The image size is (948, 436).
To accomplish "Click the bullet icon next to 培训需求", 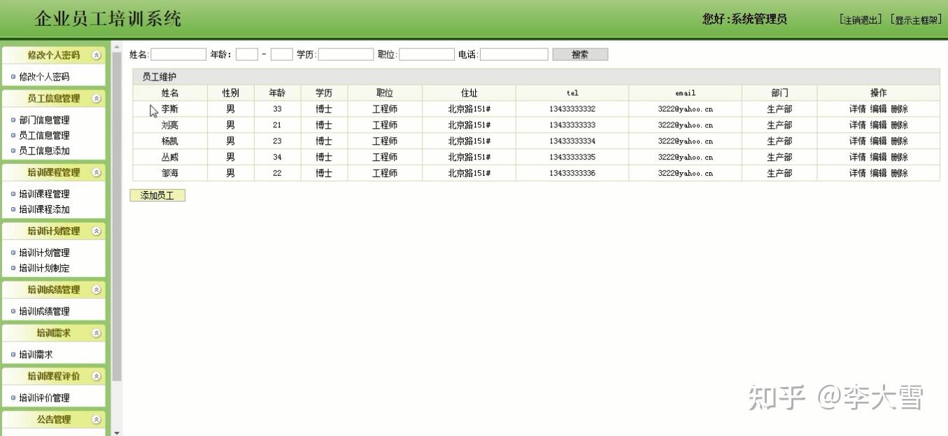I will (x=12, y=353).
